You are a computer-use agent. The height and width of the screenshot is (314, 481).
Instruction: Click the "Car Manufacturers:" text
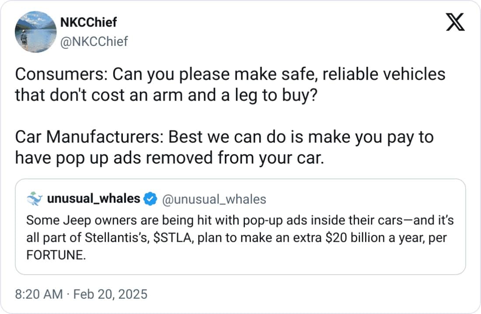(x=89, y=137)
